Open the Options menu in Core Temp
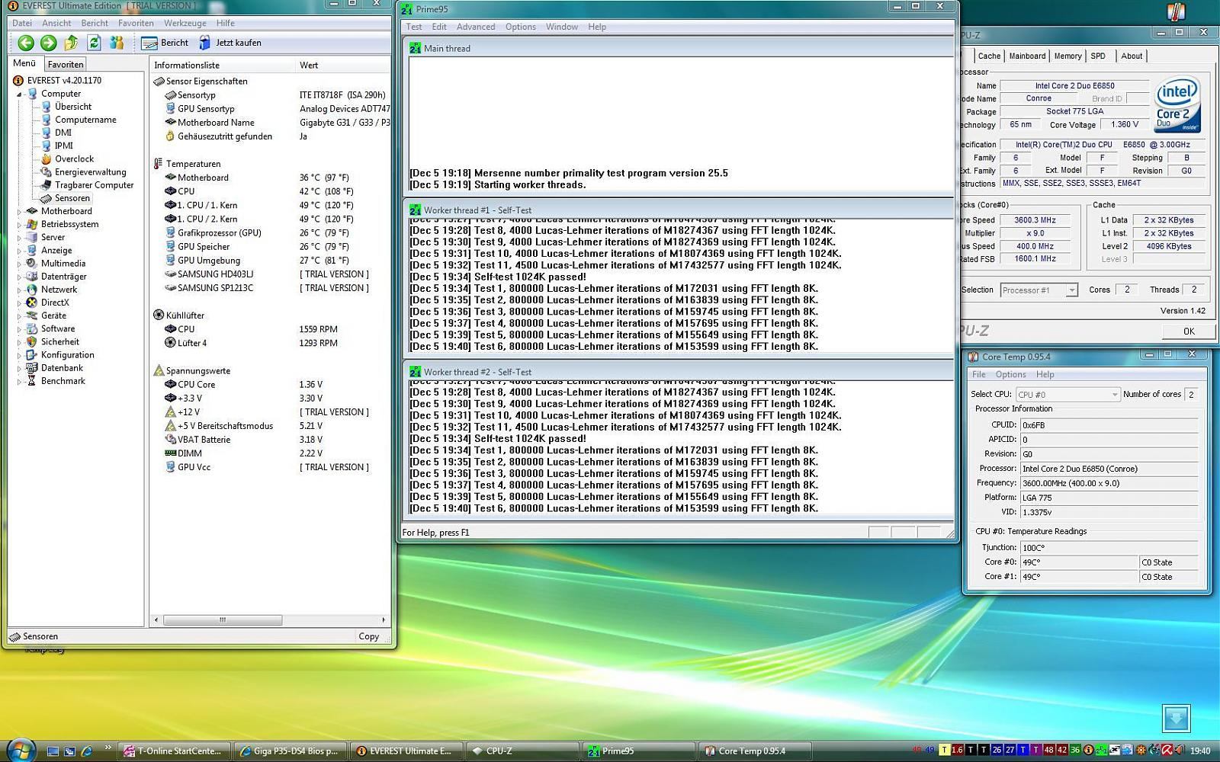The height and width of the screenshot is (762, 1220). (1011, 374)
